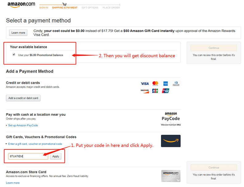Click the UnionPay card logo

point(166,91)
